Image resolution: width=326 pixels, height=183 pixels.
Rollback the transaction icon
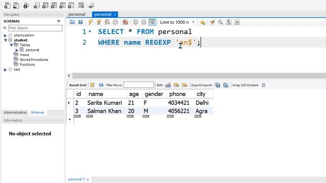point(144,22)
